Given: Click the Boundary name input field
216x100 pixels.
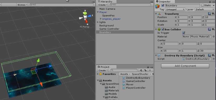Looking at the screenshot, I should pos(182,5).
